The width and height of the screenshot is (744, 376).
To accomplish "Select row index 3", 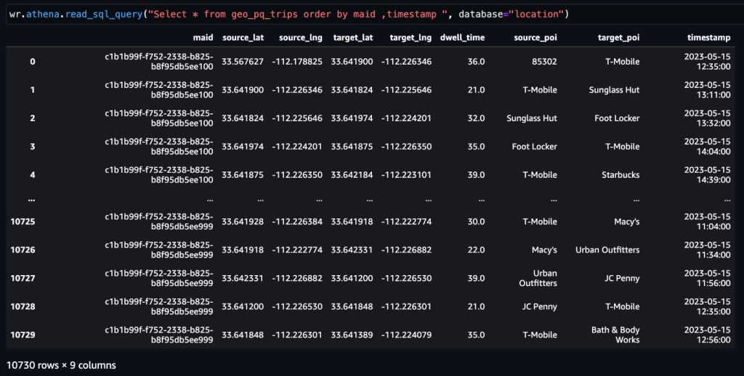I will (x=32, y=146).
